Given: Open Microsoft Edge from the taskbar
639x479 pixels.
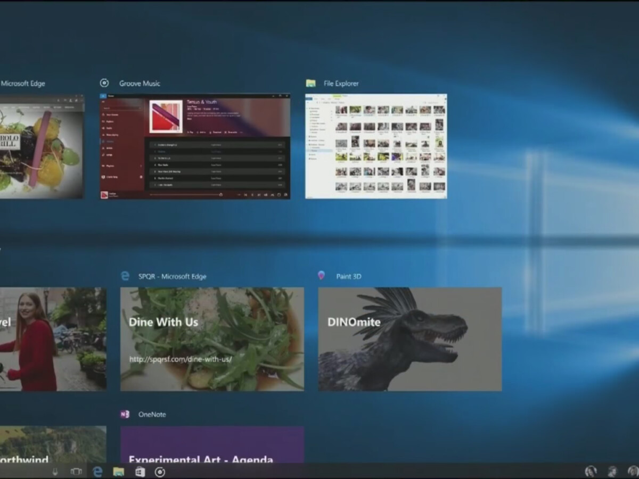Looking at the screenshot, I should (x=97, y=472).
